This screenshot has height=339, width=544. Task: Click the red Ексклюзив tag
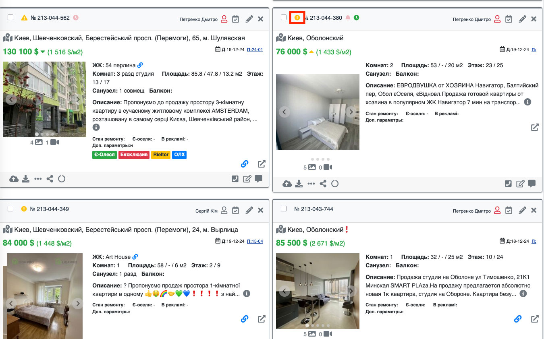[133, 155]
